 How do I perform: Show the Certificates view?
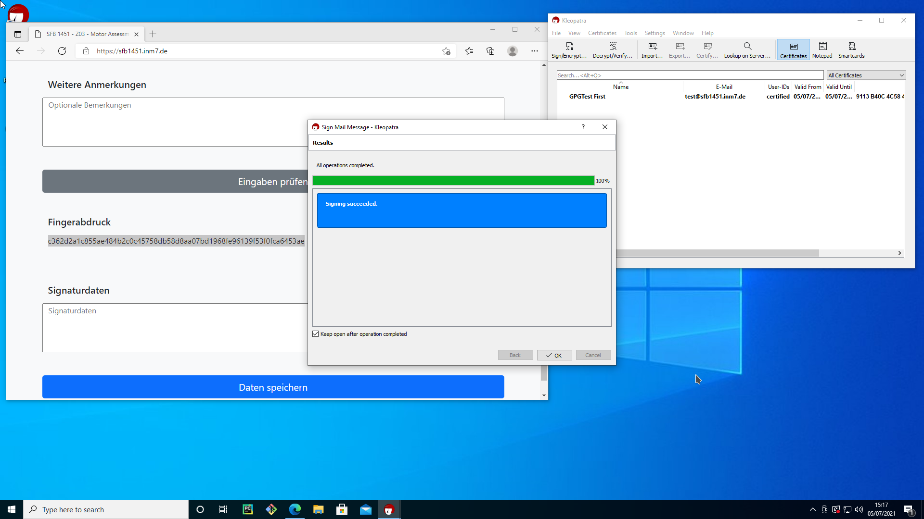(793, 50)
